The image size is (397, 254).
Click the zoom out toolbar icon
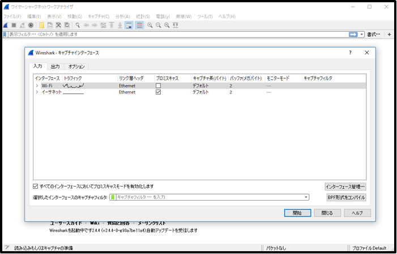[159, 25]
